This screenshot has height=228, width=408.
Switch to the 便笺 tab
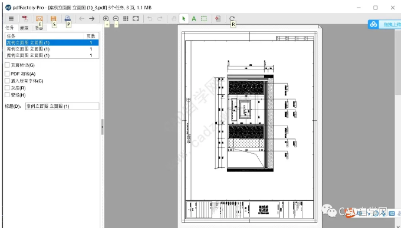click(24, 28)
